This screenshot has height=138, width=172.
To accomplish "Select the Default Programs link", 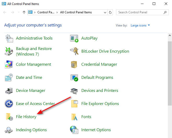I will [97, 78].
